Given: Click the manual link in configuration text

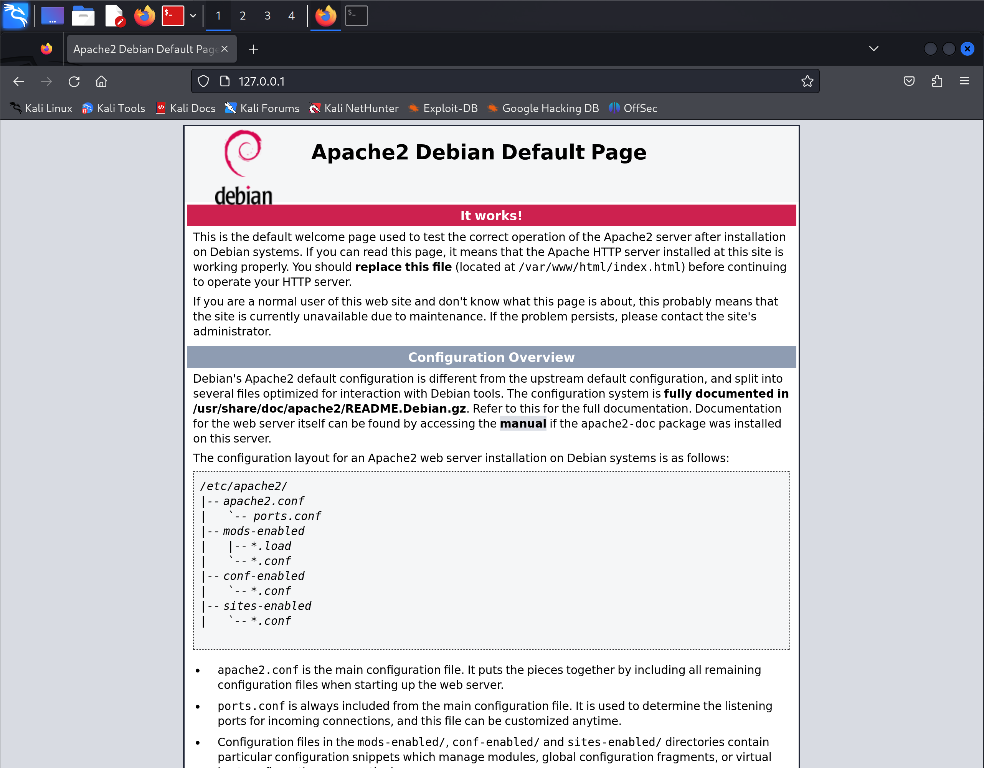Looking at the screenshot, I should pos(523,424).
